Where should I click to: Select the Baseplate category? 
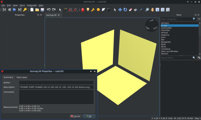pos(180,42)
